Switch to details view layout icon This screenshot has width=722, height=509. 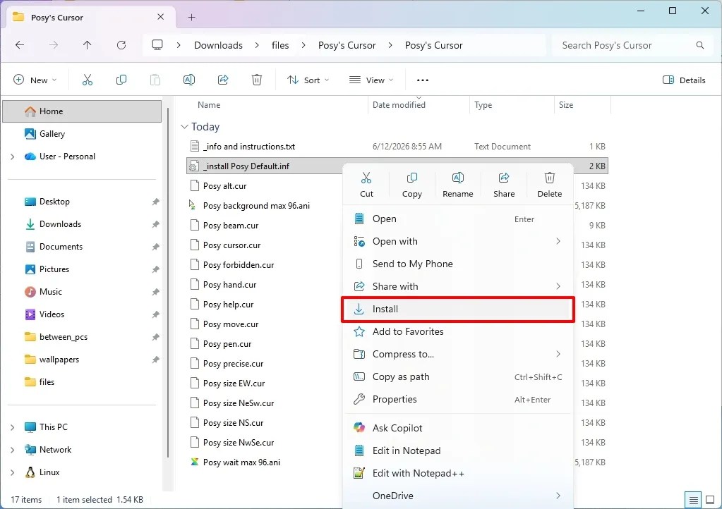pos(693,499)
